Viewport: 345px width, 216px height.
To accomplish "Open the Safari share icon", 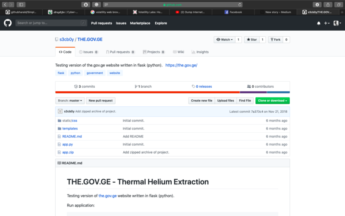I will (328, 5).
